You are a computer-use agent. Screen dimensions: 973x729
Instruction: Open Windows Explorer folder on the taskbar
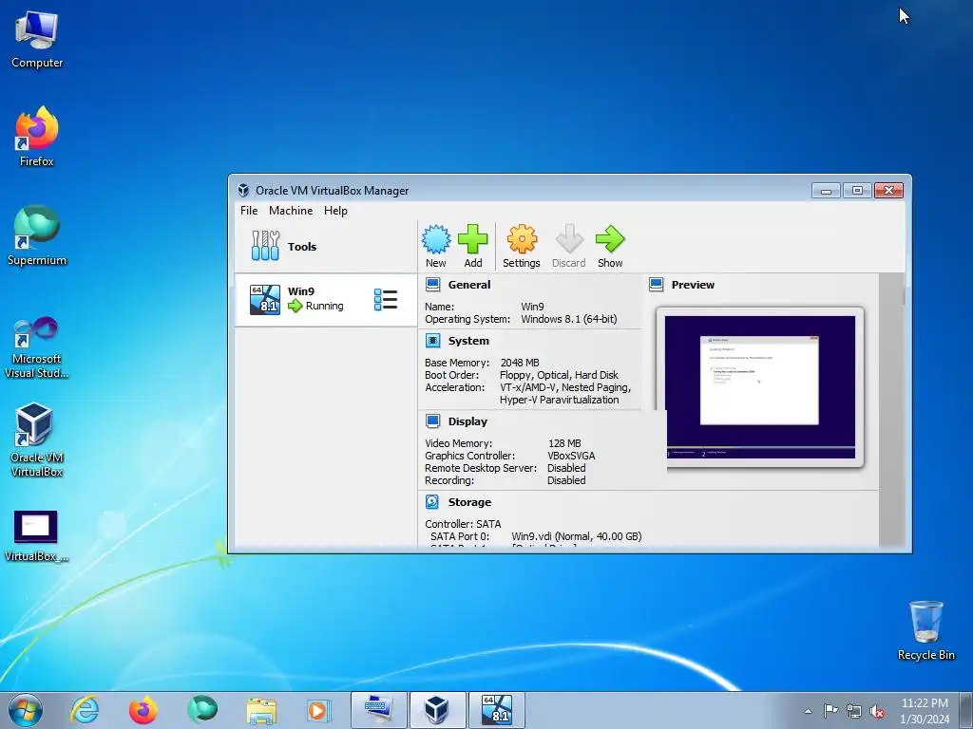(261, 710)
